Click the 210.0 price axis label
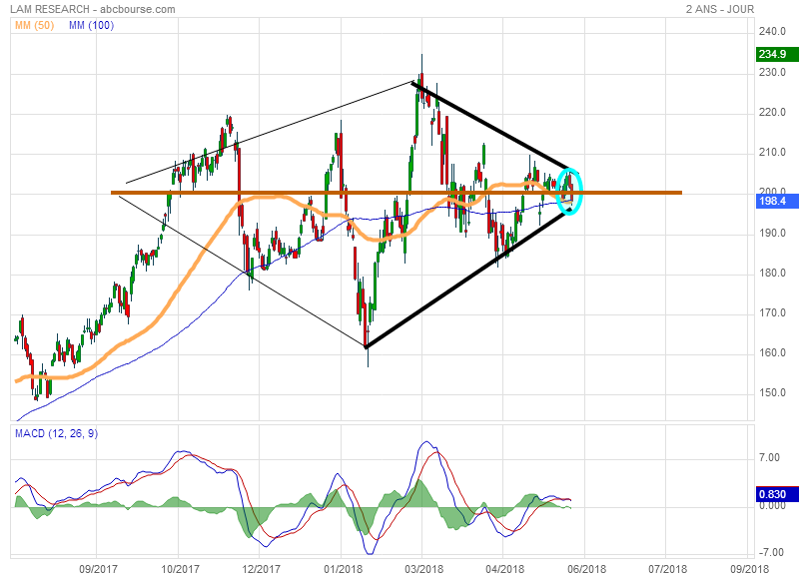This screenshot has height=579, width=799. coord(772,153)
